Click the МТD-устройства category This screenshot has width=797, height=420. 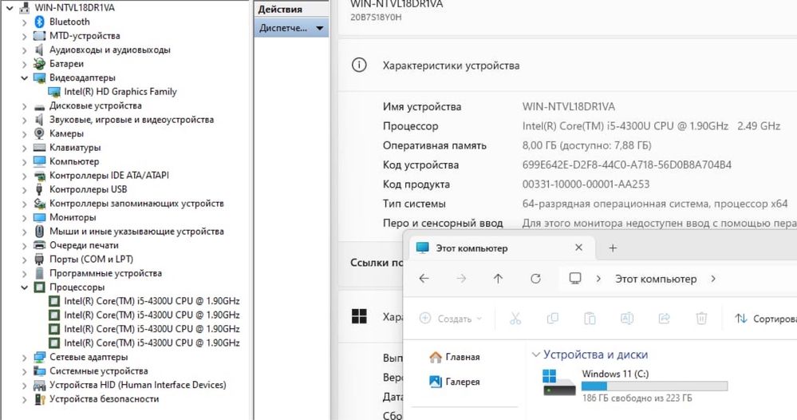[x=85, y=36]
